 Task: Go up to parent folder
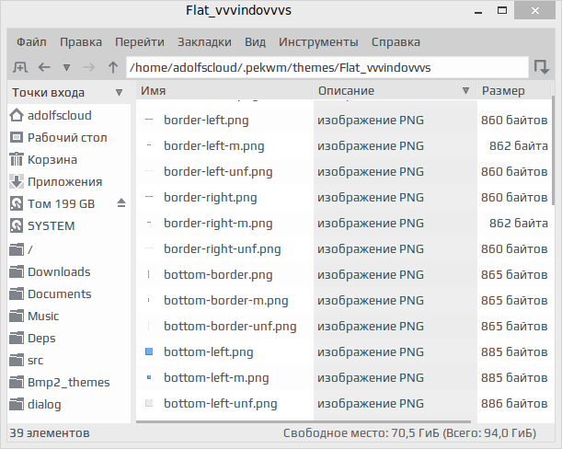coord(113,67)
